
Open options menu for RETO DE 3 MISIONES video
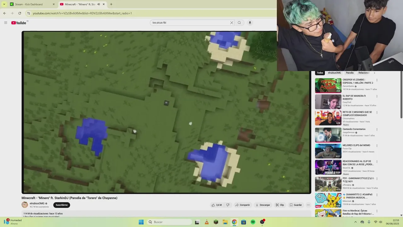point(377,113)
